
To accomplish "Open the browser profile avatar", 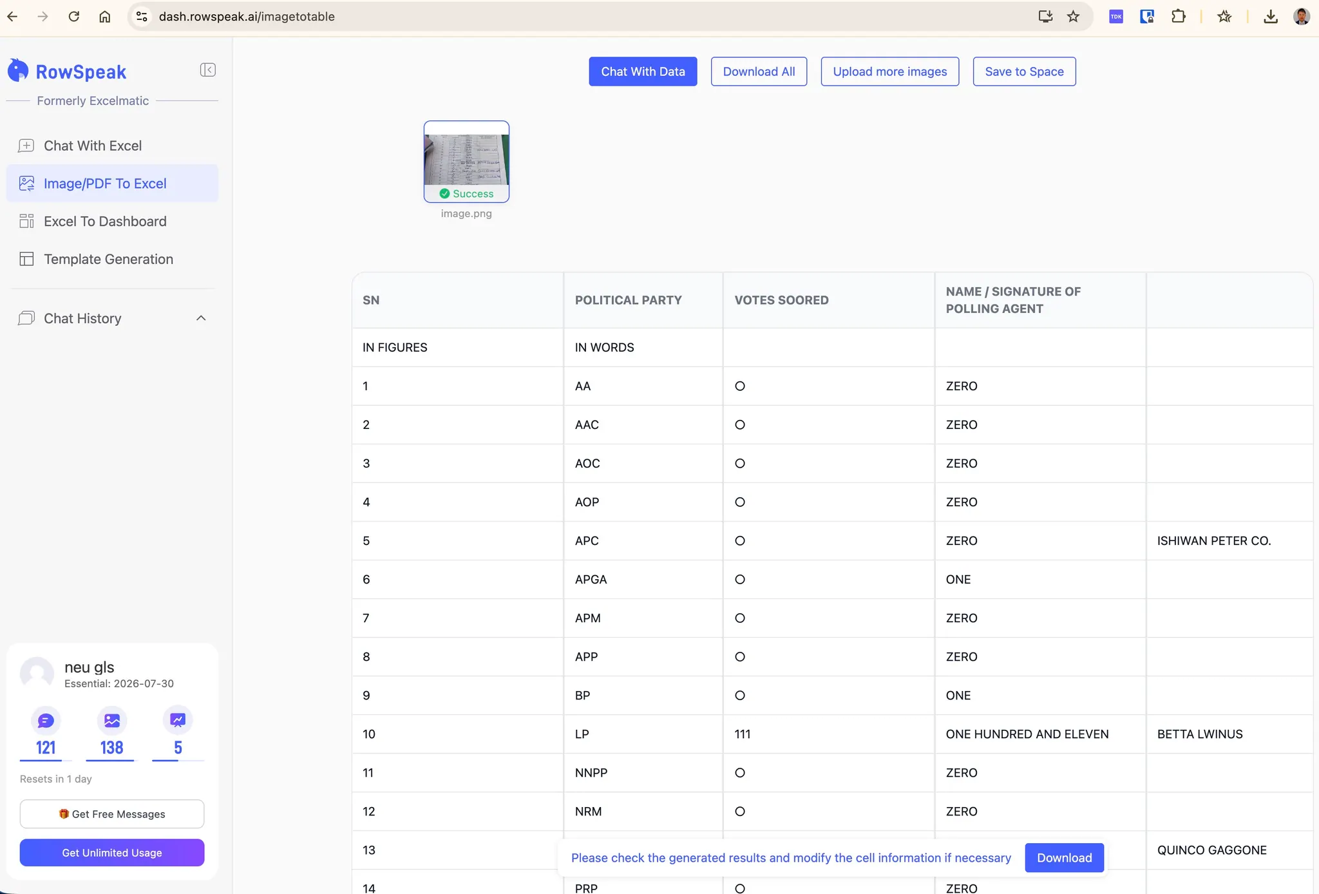I will point(1302,17).
